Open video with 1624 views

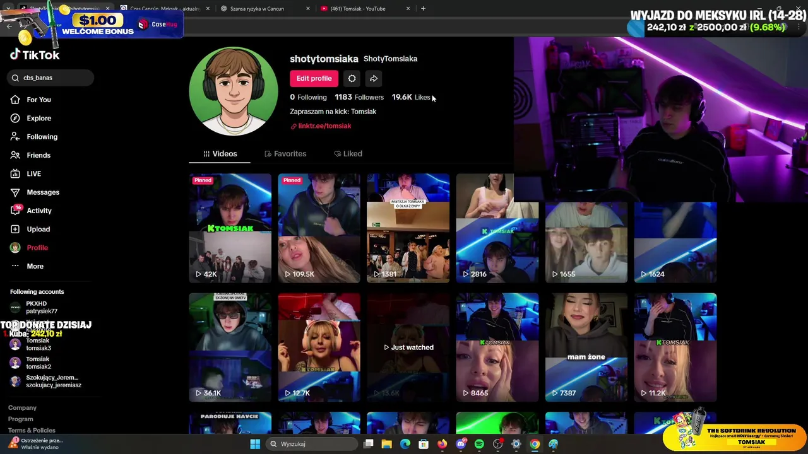(675, 243)
